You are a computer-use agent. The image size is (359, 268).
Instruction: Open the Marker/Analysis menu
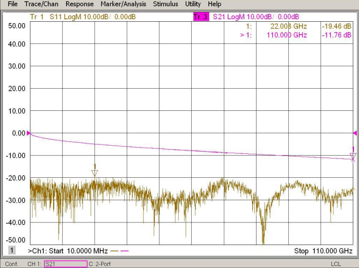[123, 4]
